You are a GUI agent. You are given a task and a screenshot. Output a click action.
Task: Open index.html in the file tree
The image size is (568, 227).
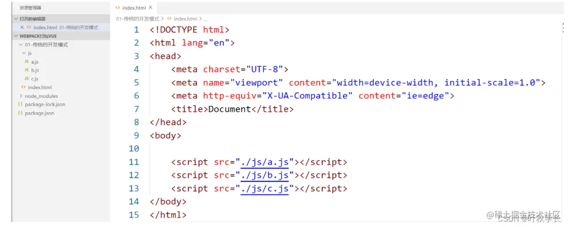click(40, 87)
